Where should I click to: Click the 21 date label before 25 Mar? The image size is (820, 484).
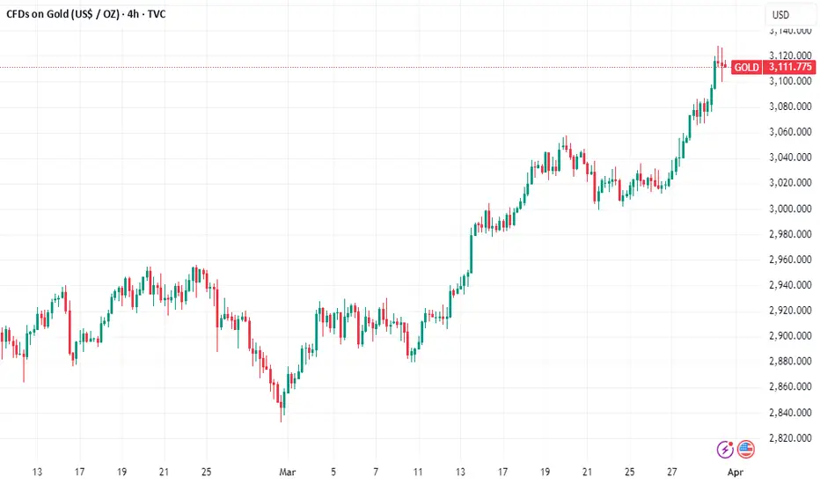(x=587, y=472)
